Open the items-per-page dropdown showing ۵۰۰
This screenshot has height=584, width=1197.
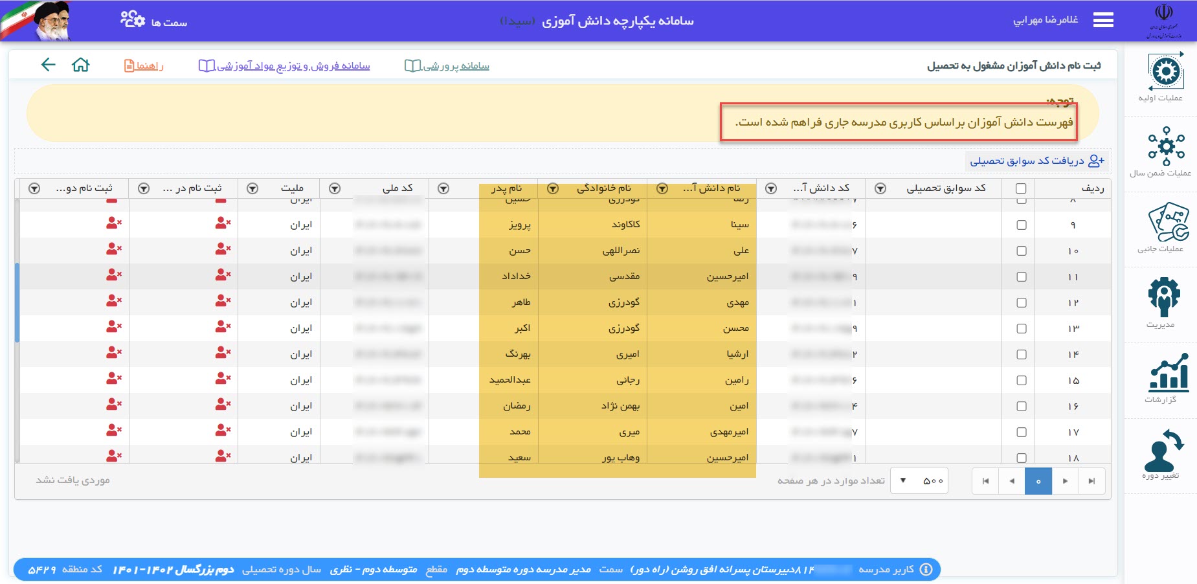click(x=919, y=481)
